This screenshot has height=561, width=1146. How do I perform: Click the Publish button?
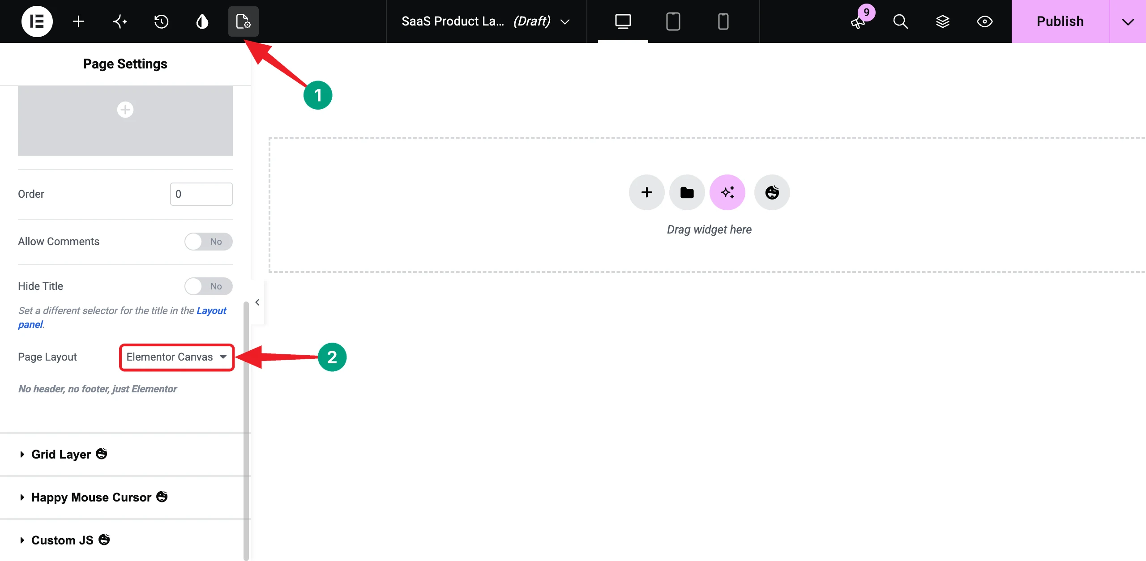1060,21
